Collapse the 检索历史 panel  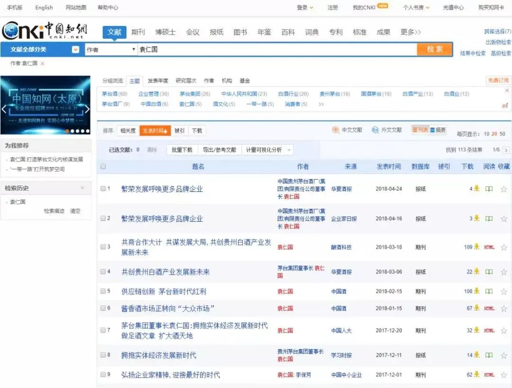82,188
